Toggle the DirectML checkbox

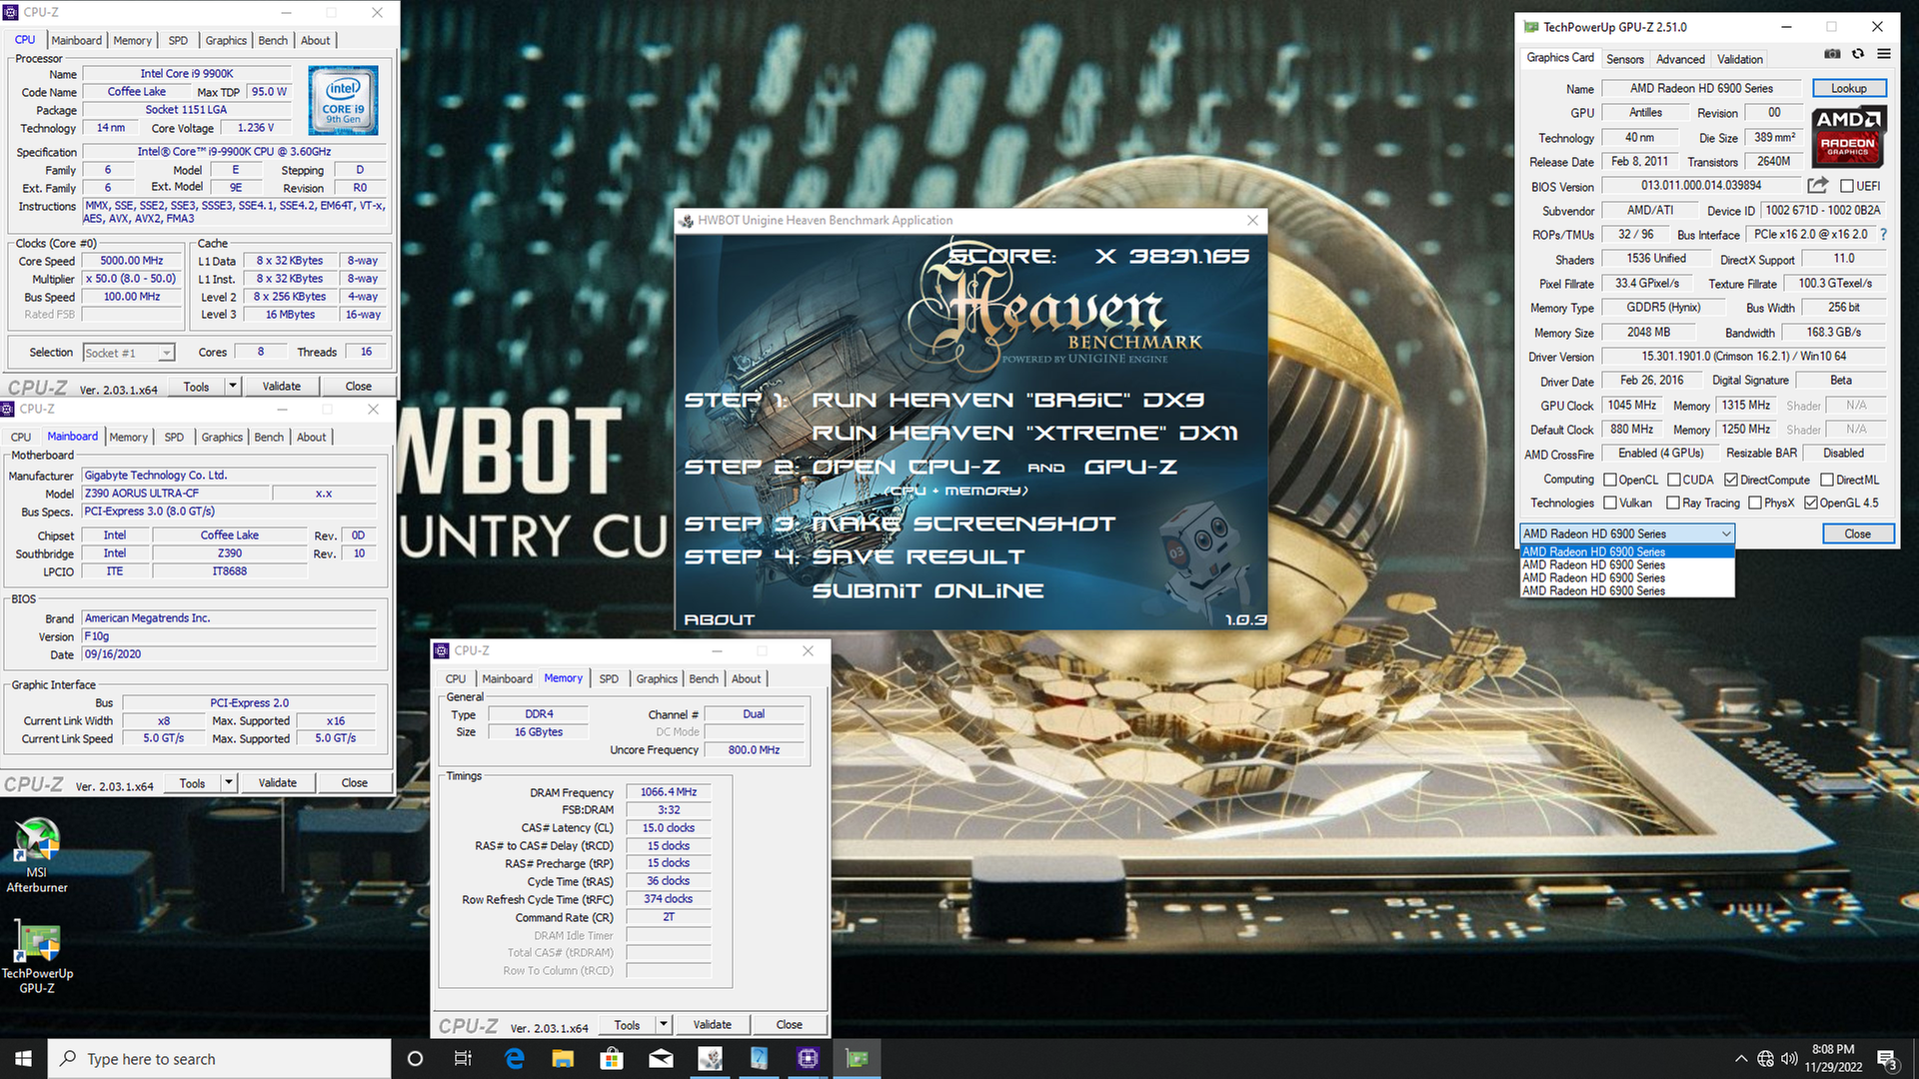[x=1827, y=480]
